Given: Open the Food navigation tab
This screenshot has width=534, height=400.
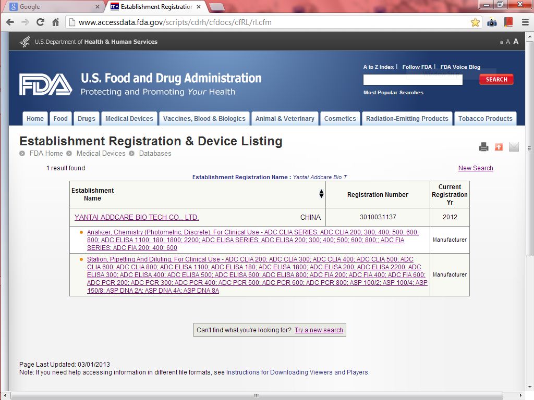Looking at the screenshot, I should (60, 119).
